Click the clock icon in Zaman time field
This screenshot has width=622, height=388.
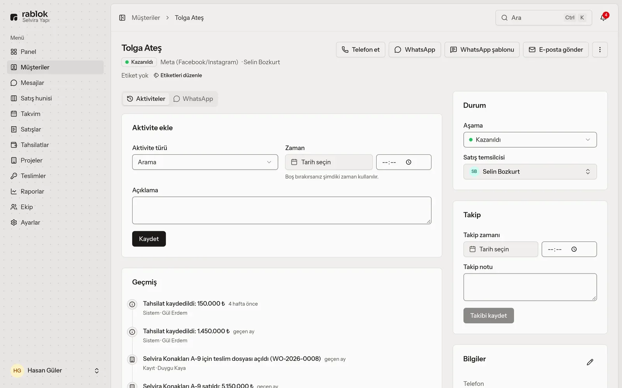409,162
